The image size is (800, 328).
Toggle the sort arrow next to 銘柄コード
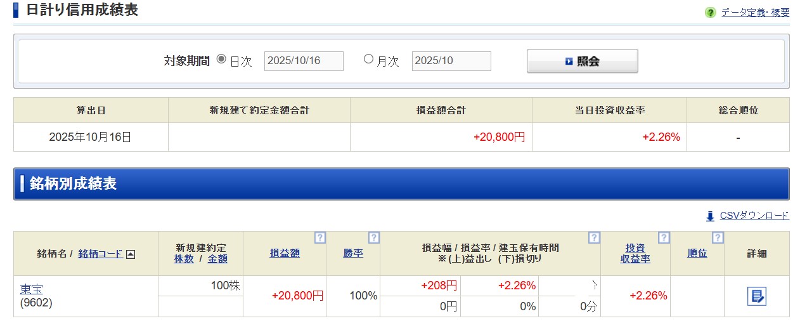[131, 254]
